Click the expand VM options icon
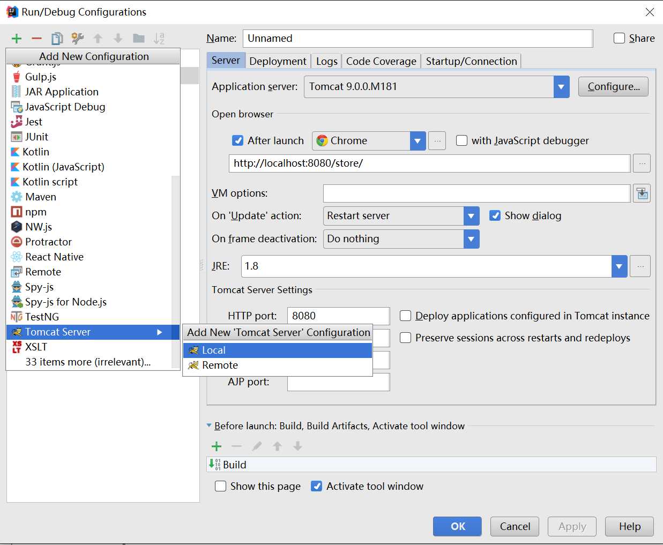 pos(642,193)
